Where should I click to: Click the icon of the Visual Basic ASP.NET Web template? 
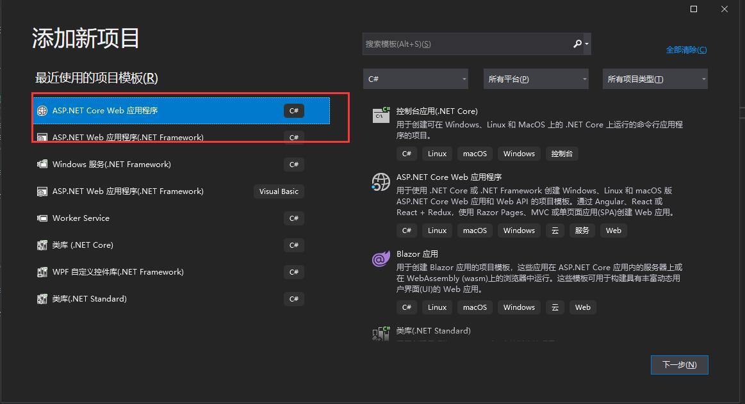(x=42, y=191)
